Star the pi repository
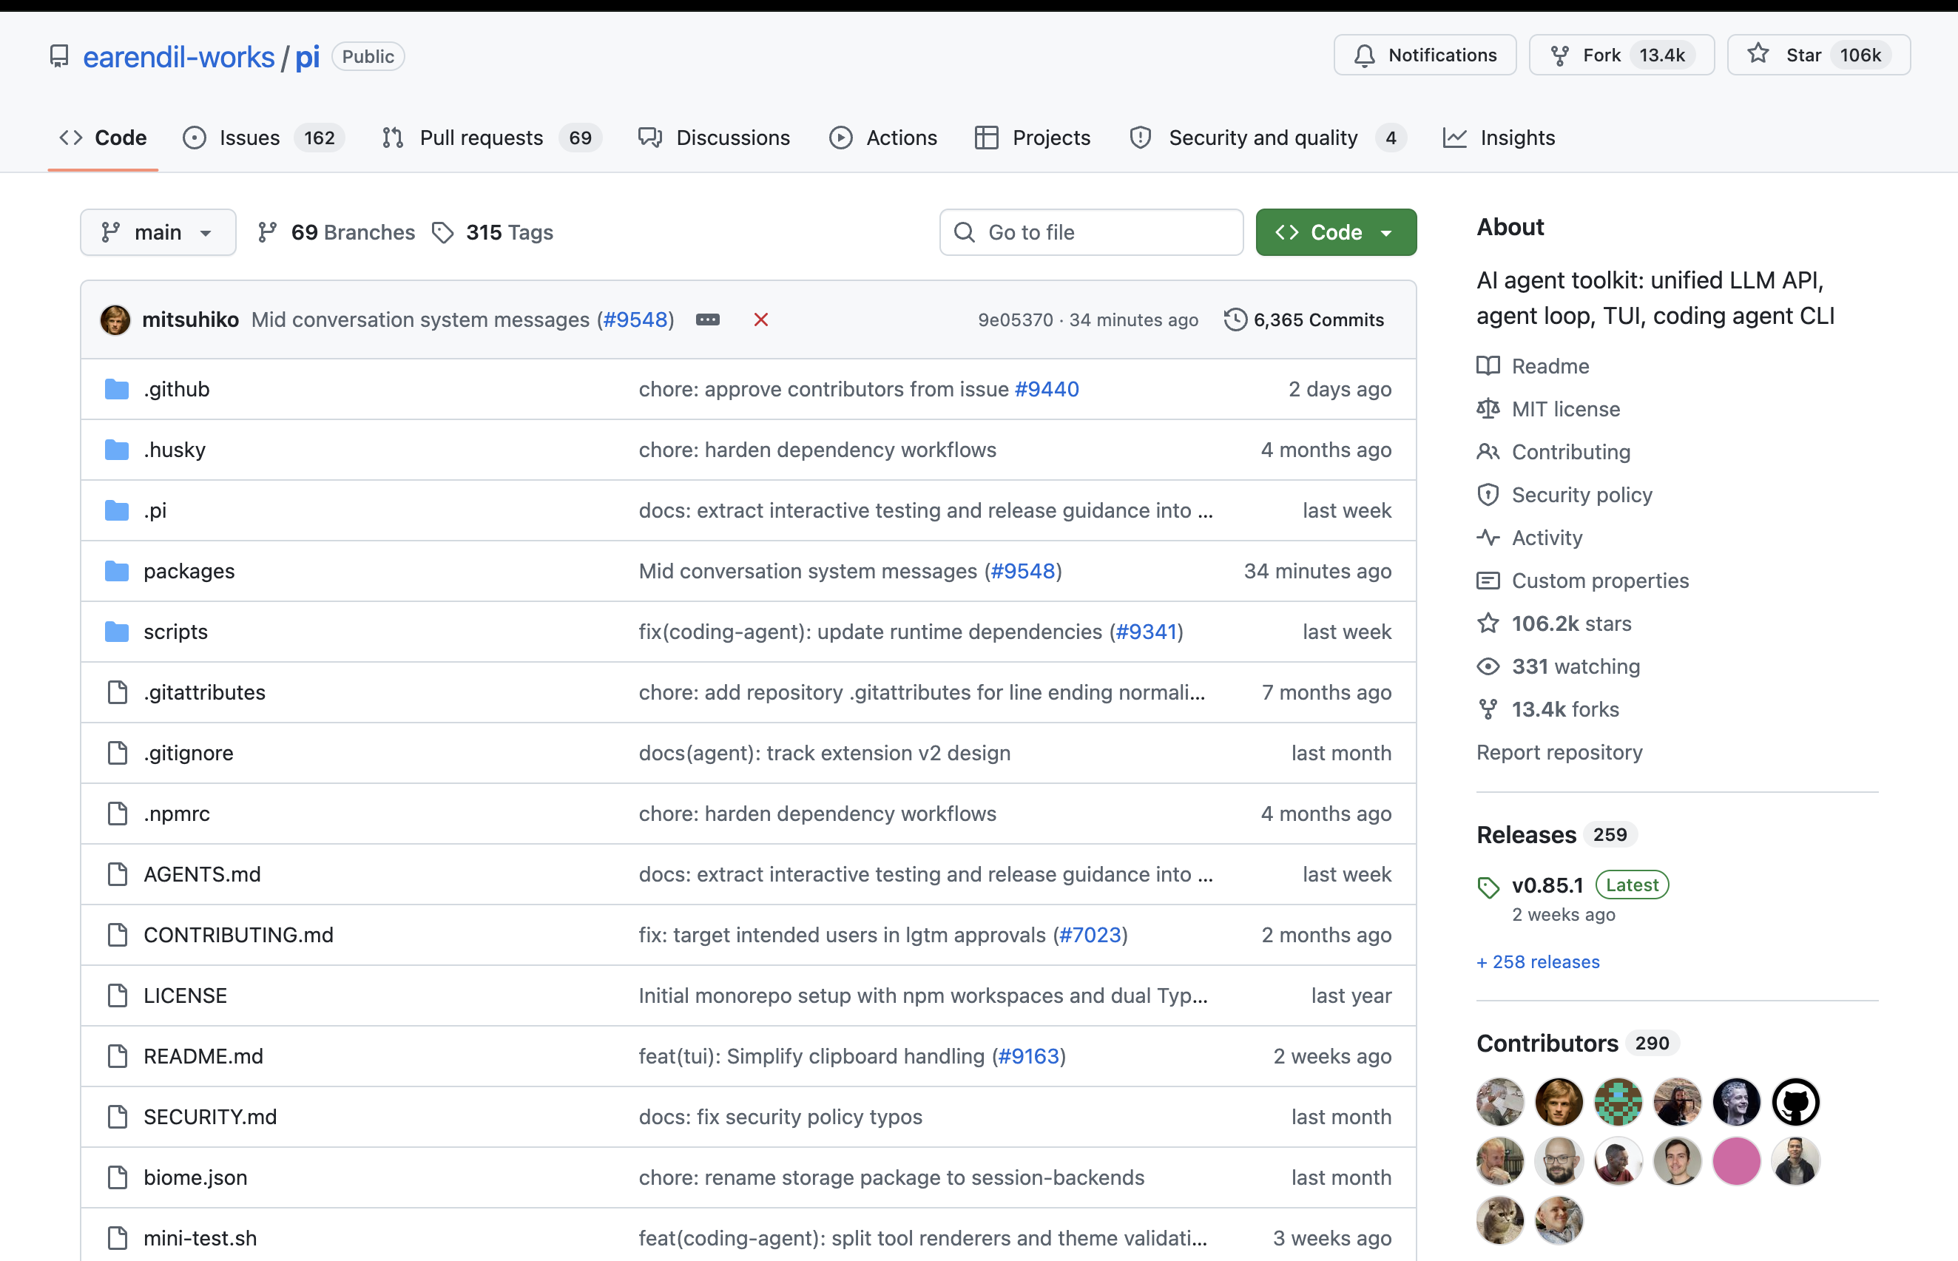This screenshot has height=1261, width=1958. click(1819, 55)
